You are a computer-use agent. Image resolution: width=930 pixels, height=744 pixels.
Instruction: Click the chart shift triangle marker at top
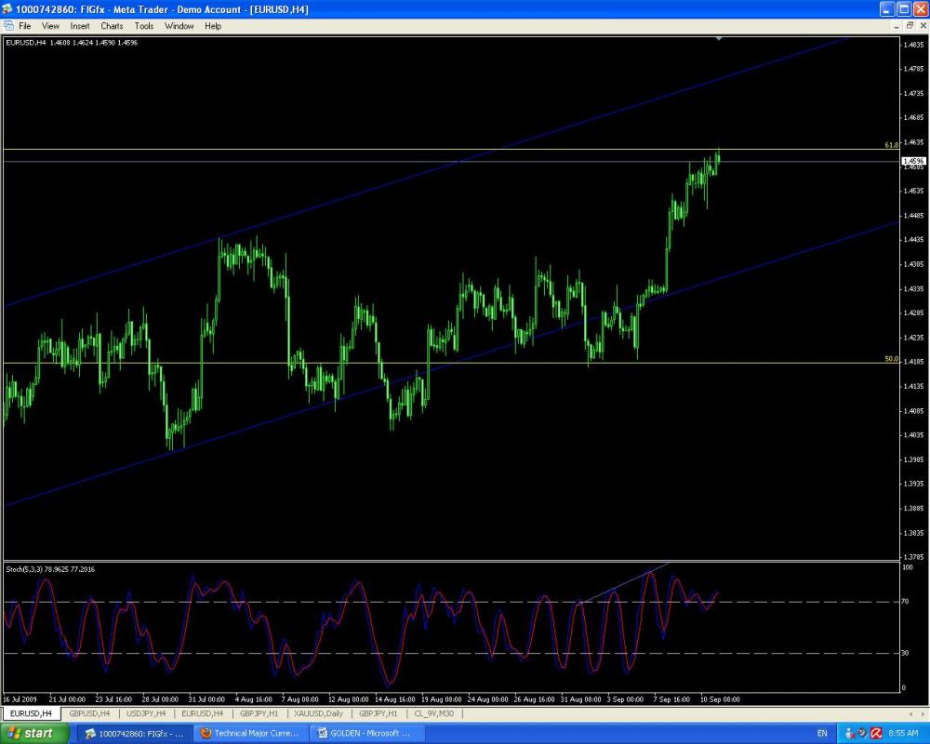(x=718, y=39)
